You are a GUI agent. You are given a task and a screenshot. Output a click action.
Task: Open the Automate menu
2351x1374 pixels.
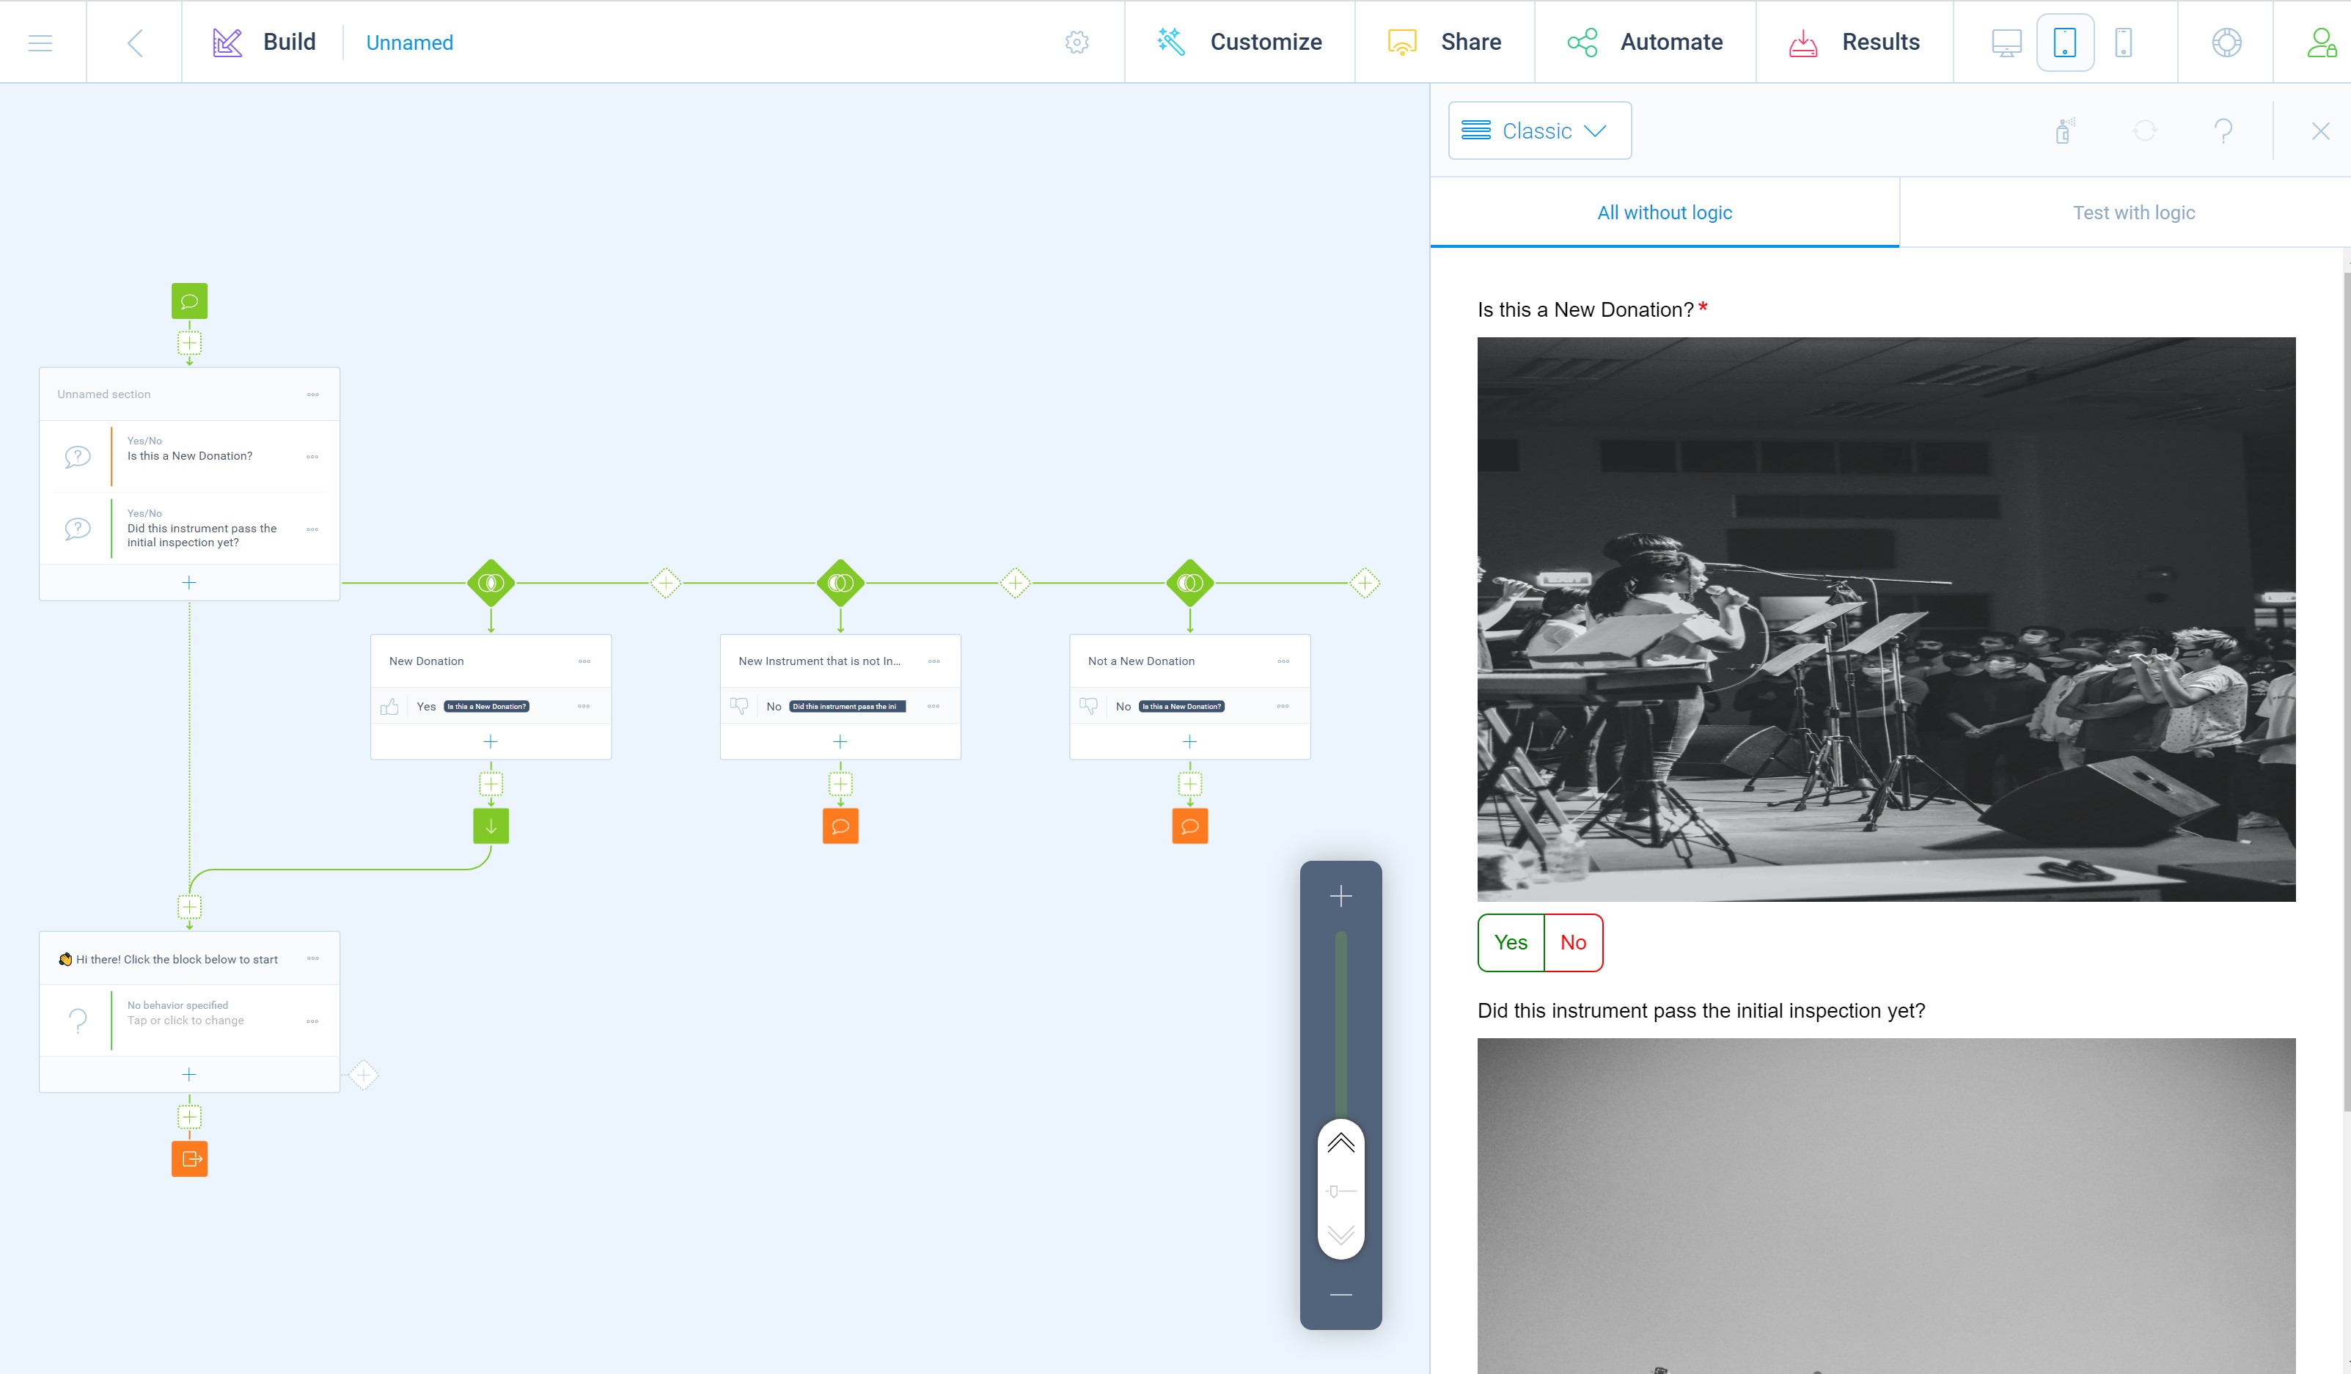click(x=1646, y=43)
